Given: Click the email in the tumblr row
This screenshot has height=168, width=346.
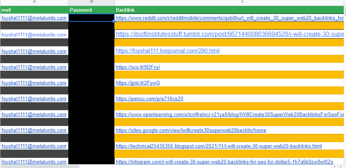Looking at the screenshot, I should [x=34, y=35].
